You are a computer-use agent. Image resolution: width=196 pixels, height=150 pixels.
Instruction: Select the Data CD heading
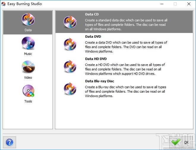pos(92,14)
